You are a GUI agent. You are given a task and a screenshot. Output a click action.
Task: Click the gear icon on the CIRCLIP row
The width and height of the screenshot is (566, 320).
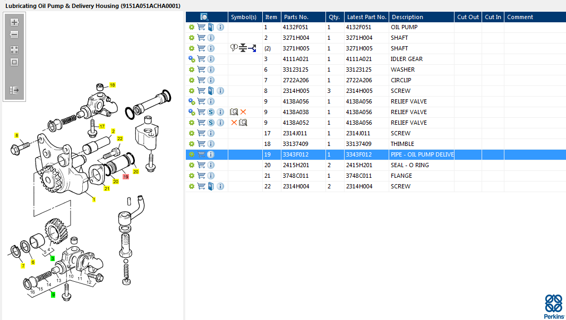(192, 80)
